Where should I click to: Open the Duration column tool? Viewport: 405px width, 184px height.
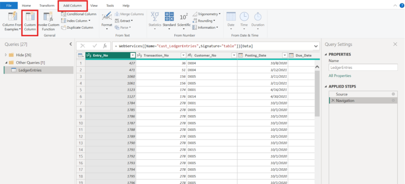tap(258, 20)
